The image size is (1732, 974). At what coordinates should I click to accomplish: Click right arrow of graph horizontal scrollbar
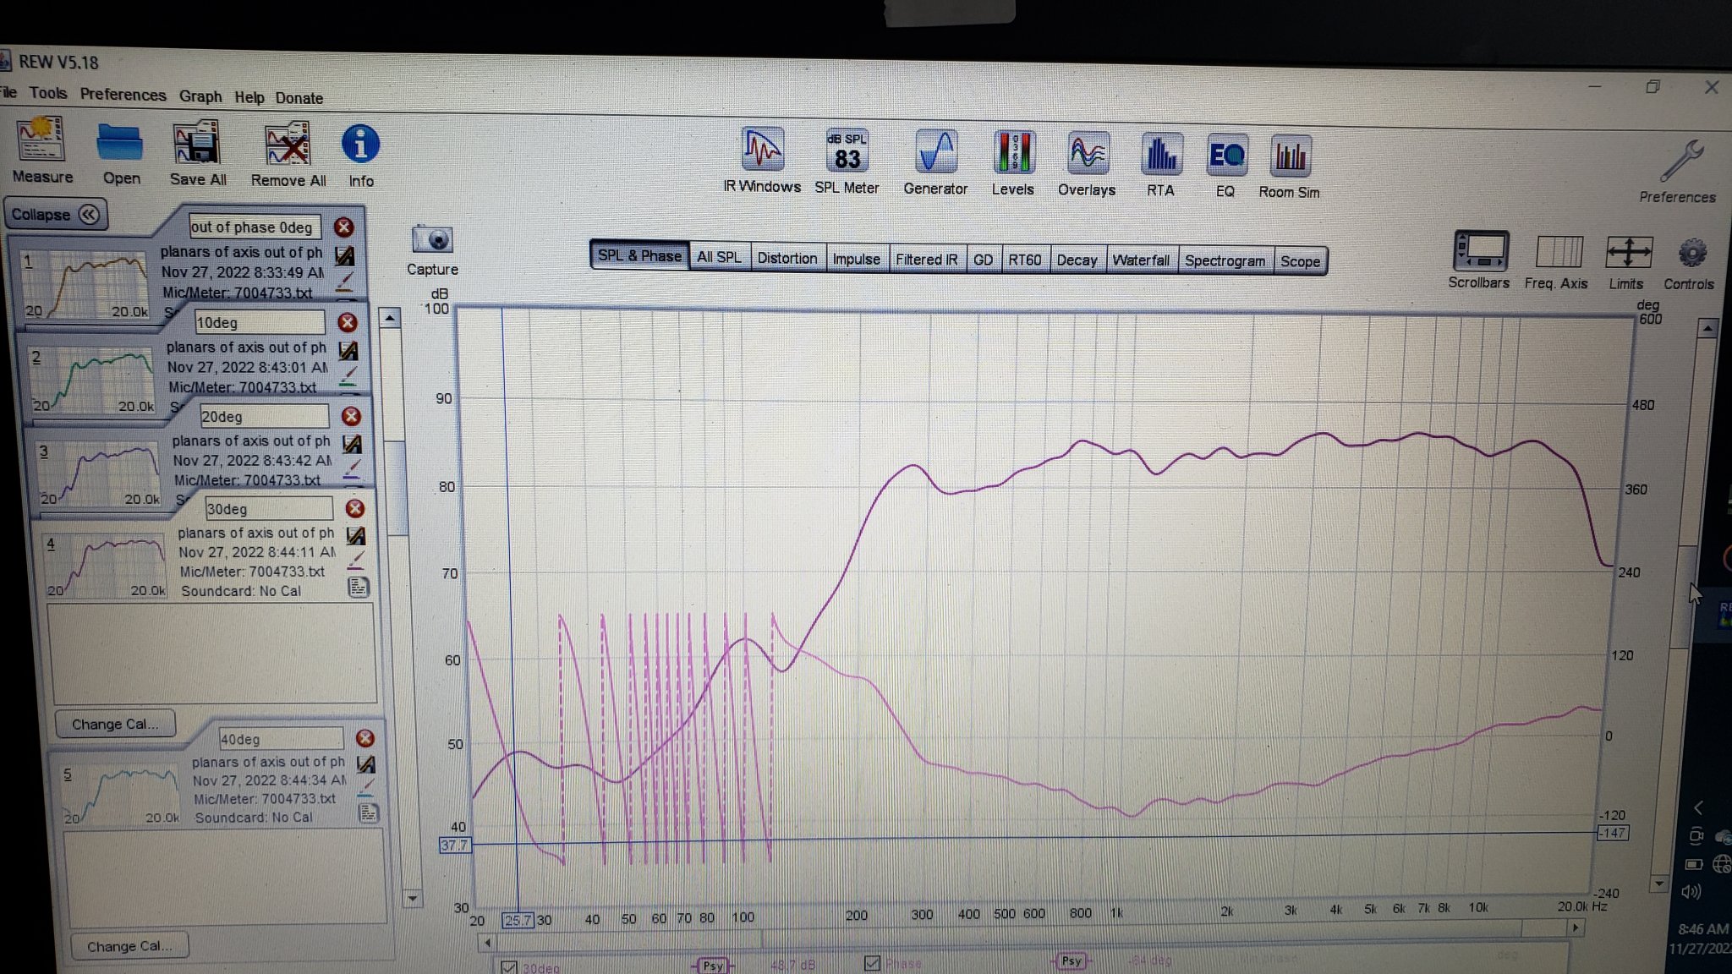coord(1575,927)
